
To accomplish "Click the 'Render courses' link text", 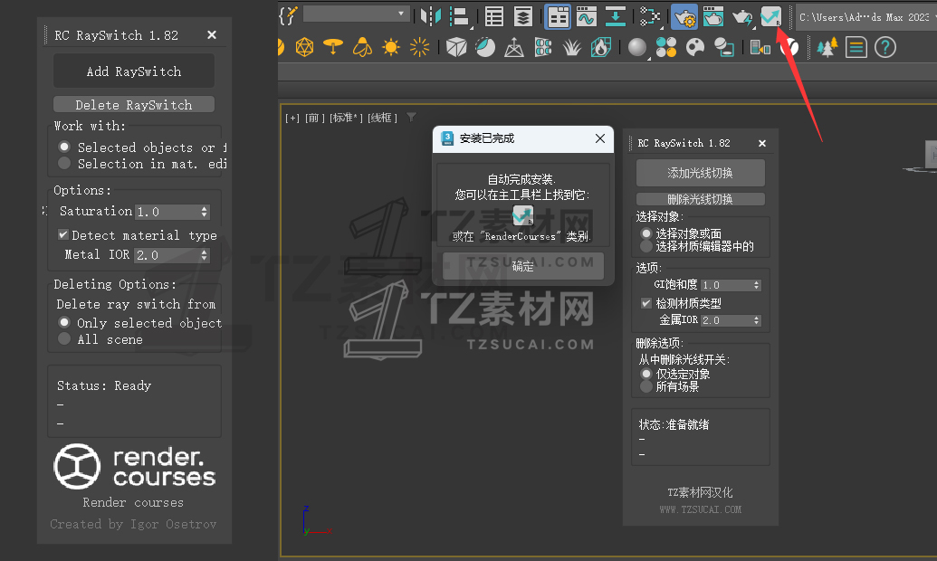I will click(x=133, y=502).
